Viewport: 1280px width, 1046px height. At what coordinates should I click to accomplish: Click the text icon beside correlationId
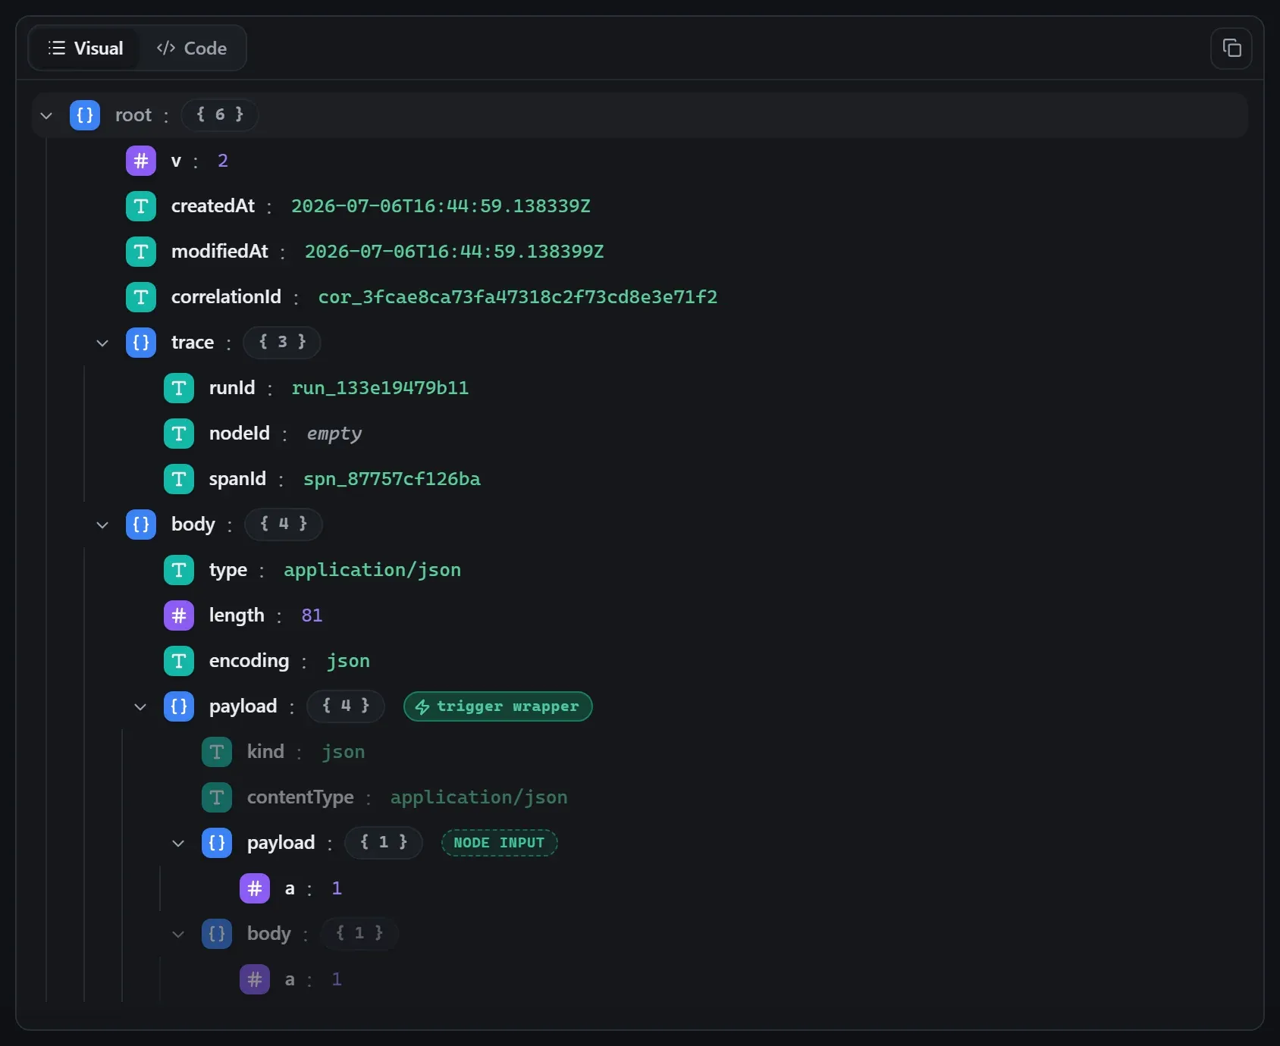[141, 297]
